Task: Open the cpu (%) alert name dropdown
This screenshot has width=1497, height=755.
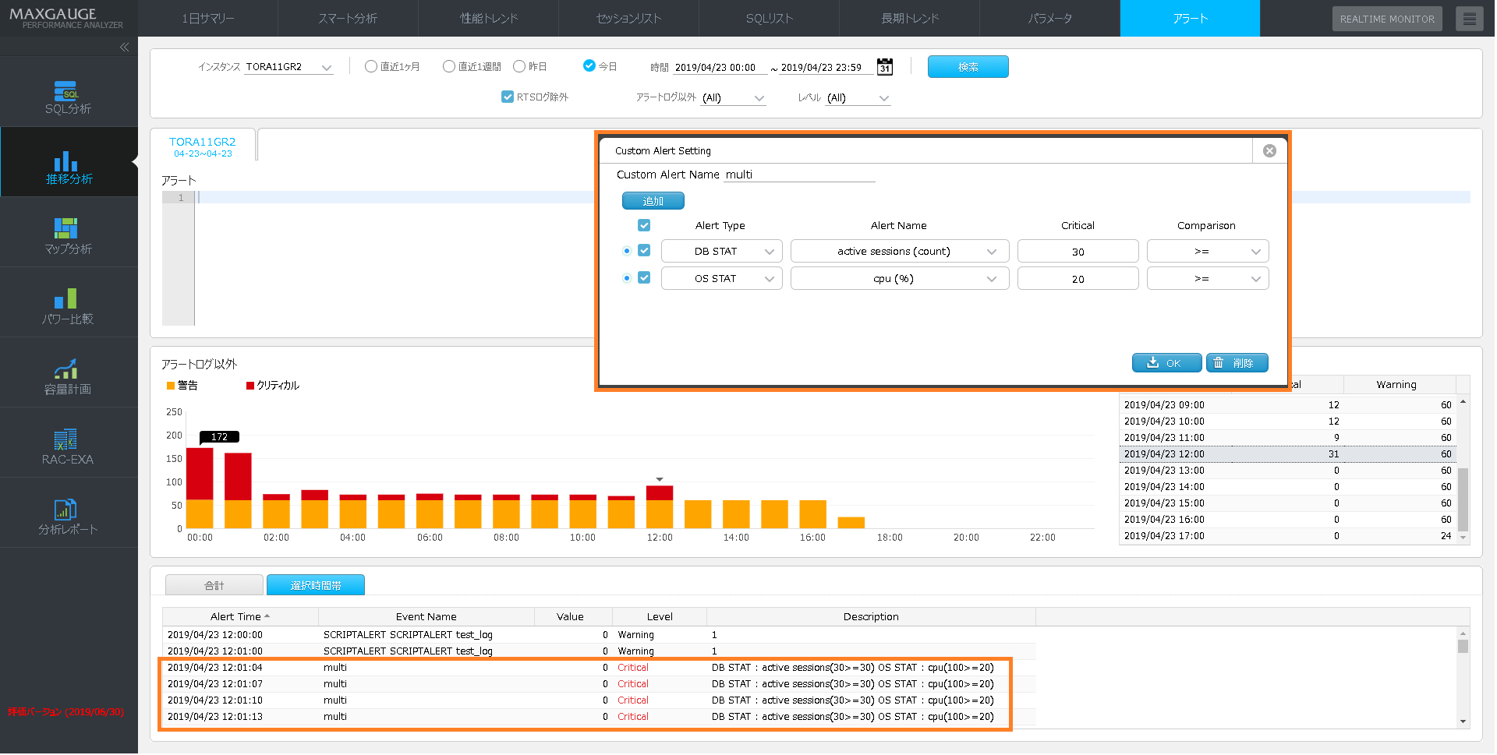Action: point(900,279)
